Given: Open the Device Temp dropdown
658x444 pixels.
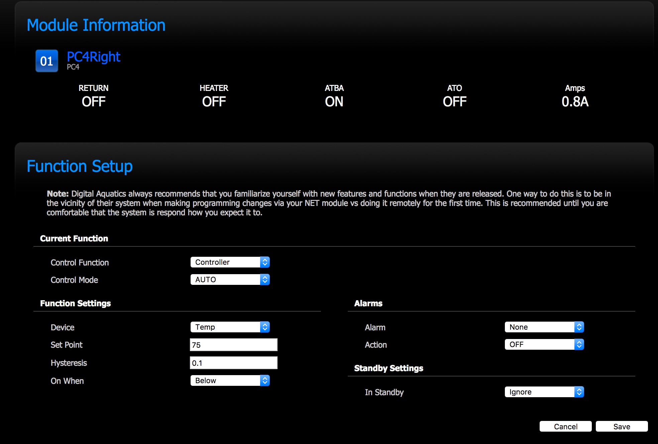Looking at the screenshot, I should 230,327.
